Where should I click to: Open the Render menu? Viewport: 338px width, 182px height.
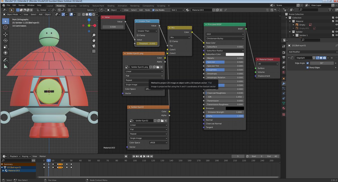coord(22,5)
